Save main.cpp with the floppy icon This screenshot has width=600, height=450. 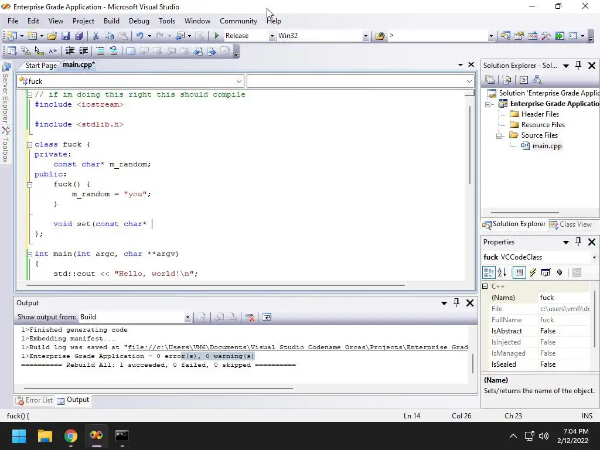(66, 36)
